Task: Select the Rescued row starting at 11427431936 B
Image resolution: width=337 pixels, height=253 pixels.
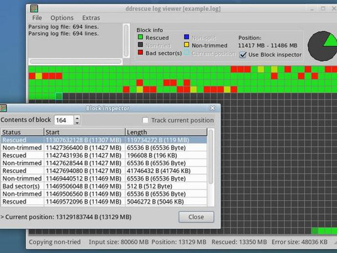Action: (x=104, y=155)
